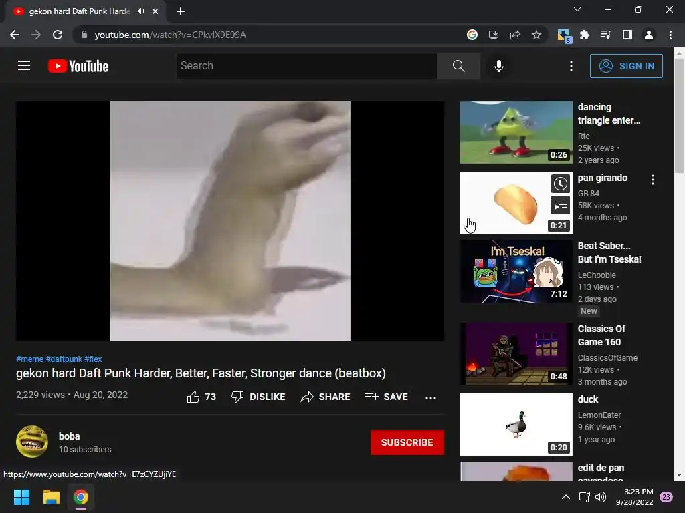Click the search magnifier button
Image resolution: width=685 pixels, height=513 pixels.
point(459,66)
